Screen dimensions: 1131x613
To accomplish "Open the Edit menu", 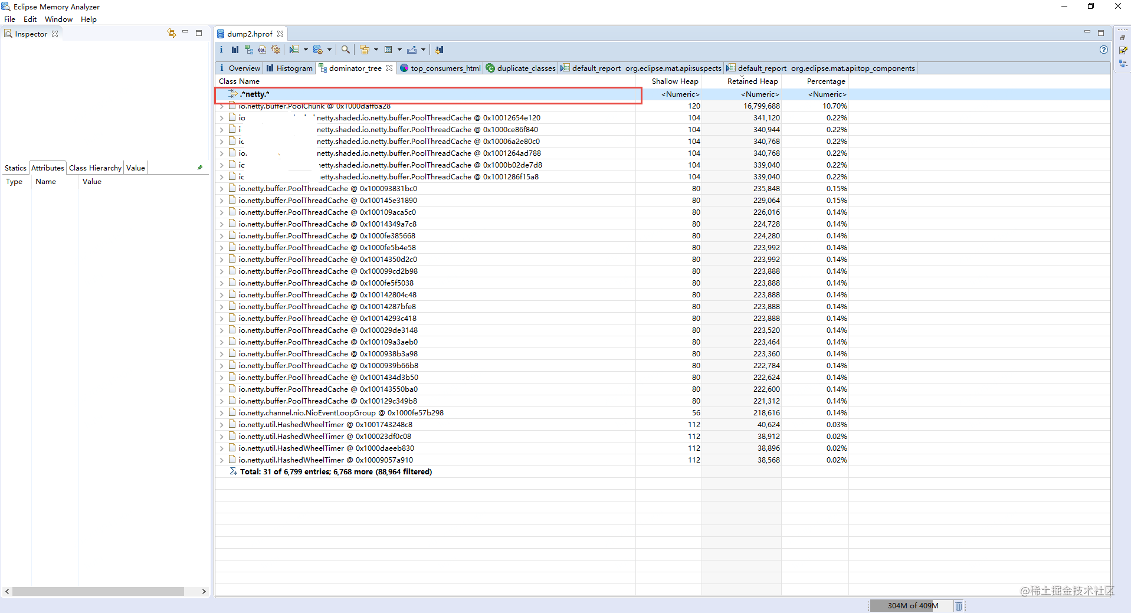I will 30,19.
